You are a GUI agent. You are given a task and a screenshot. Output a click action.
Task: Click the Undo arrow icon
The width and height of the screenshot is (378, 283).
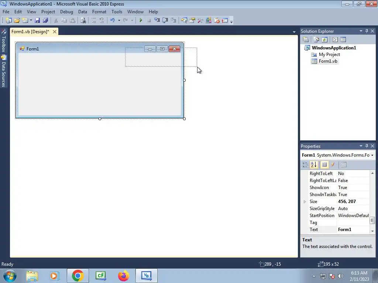click(x=112, y=21)
